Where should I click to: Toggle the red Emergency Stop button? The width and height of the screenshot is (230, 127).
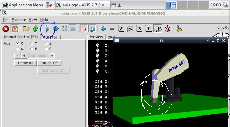point(6,29)
